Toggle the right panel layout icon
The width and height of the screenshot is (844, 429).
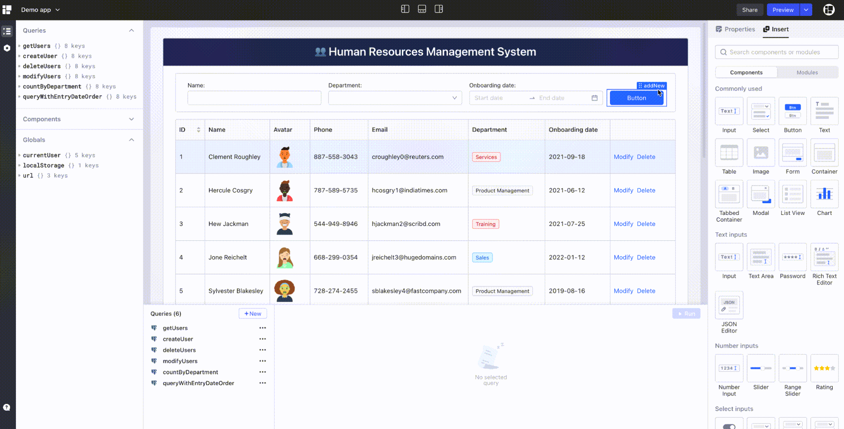coord(438,9)
